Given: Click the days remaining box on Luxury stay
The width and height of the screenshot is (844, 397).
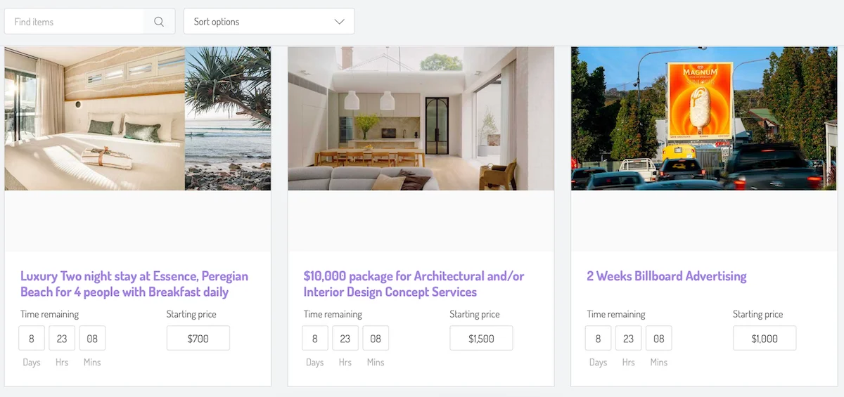Looking at the screenshot, I should pos(32,339).
